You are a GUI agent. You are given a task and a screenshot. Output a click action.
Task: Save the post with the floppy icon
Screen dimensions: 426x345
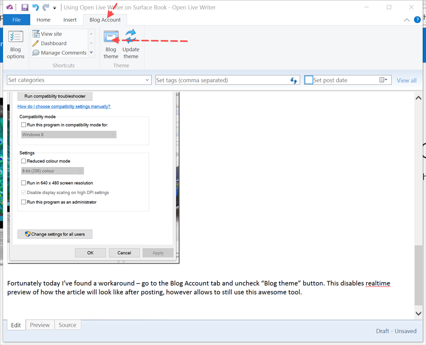tap(25, 7)
